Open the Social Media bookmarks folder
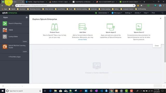The height and width of the screenshot is (93, 166). (60, 9)
